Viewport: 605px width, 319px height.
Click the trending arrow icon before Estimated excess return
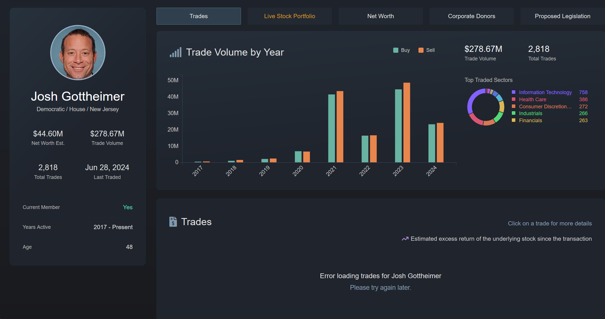pos(405,239)
